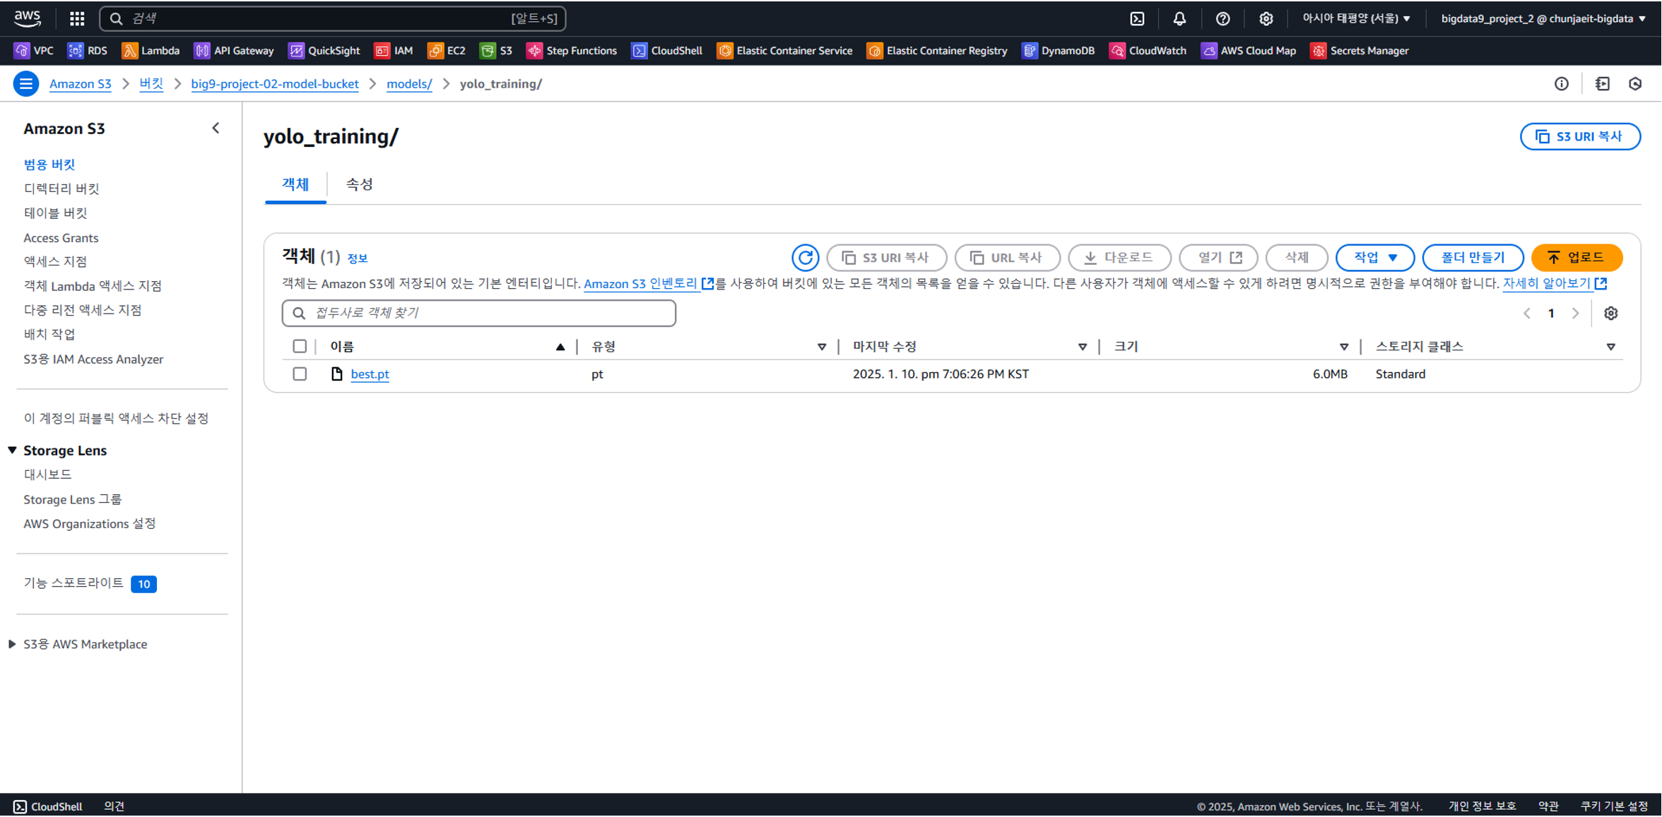This screenshot has width=1662, height=817.
Task: Open the Seoul region selector dropdown
Action: click(1356, 19)
